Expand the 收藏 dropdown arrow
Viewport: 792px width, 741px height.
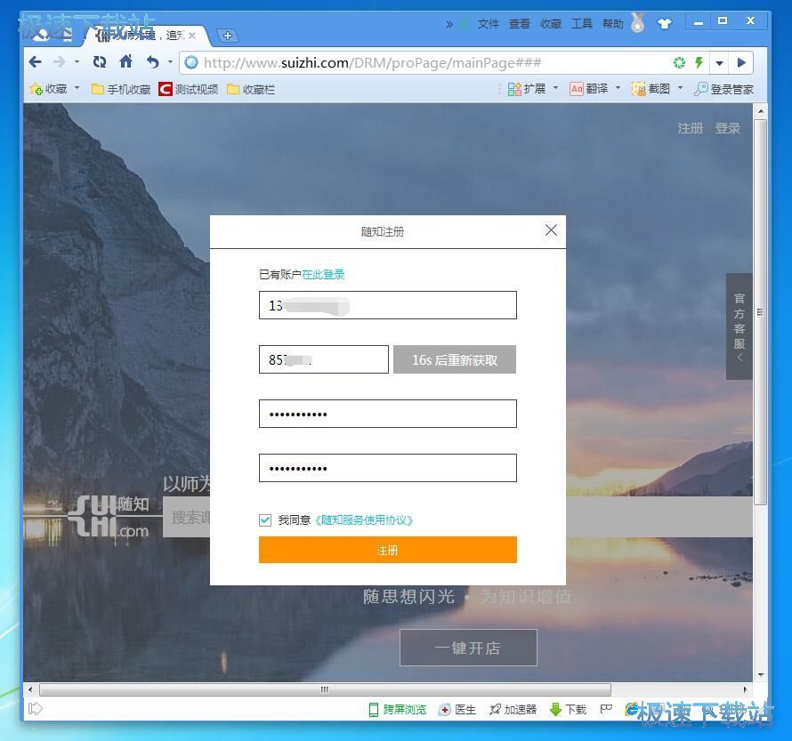point(77,88)
